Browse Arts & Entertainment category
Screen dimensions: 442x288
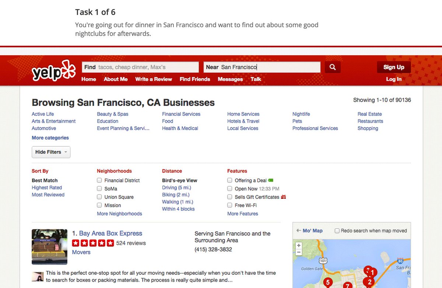coord(54,121)
